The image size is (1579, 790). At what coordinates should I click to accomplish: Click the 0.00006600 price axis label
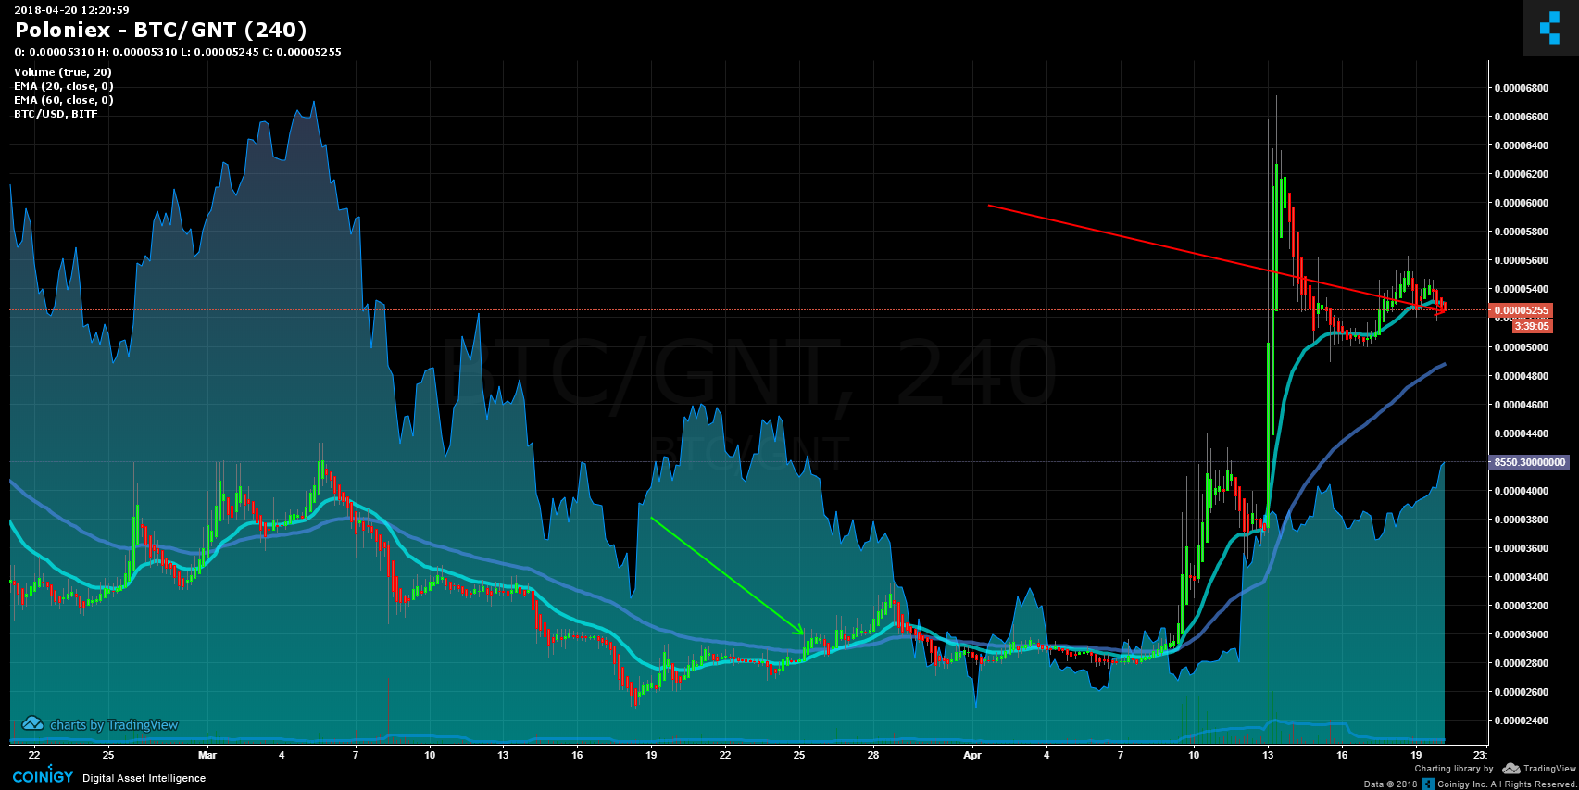(1521, 117)
